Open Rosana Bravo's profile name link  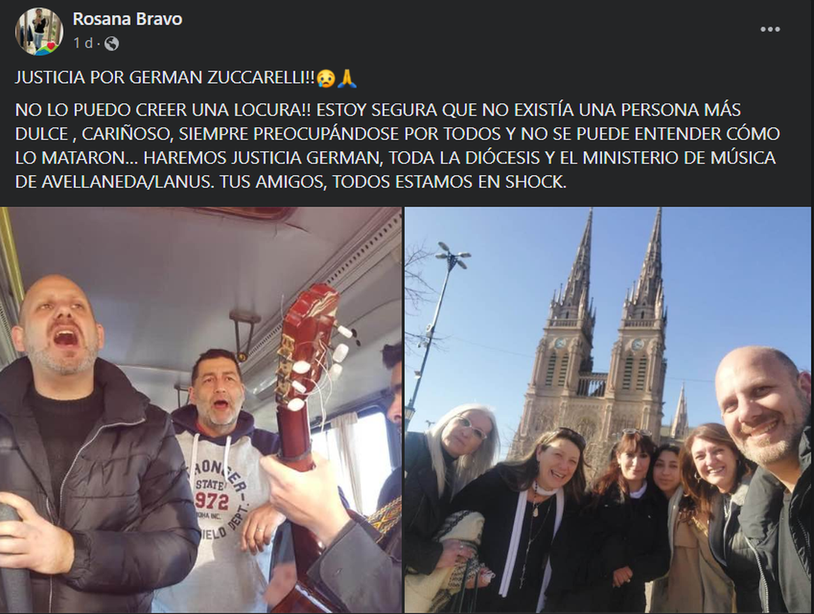(x=128, y=19)
